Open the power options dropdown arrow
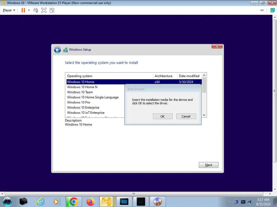 click(29, 10)
